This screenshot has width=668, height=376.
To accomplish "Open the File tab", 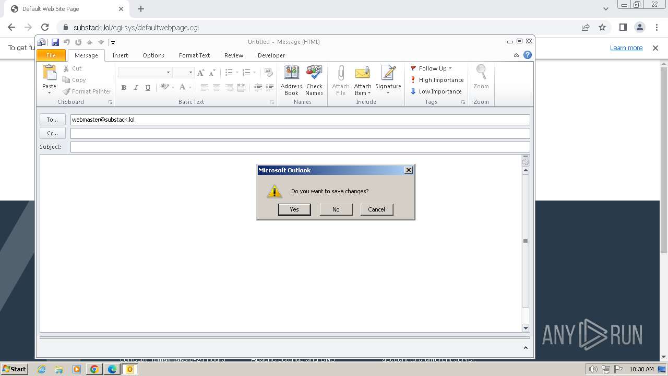I will 51,55.
